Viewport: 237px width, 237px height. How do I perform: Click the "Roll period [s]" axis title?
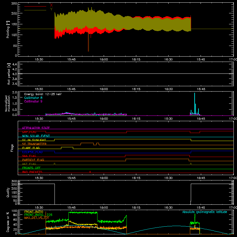[x=9, y=74]
